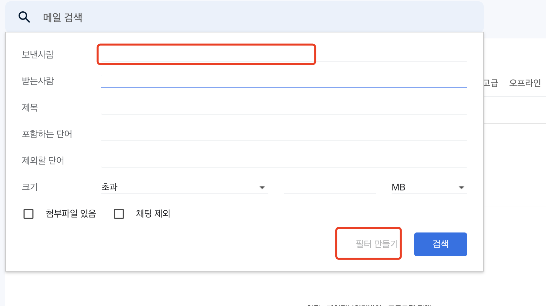Click the 제외할 단어 input field
The width and height of the screenshot is (546, 306).
pyautogui.click(x=284, y=161)
